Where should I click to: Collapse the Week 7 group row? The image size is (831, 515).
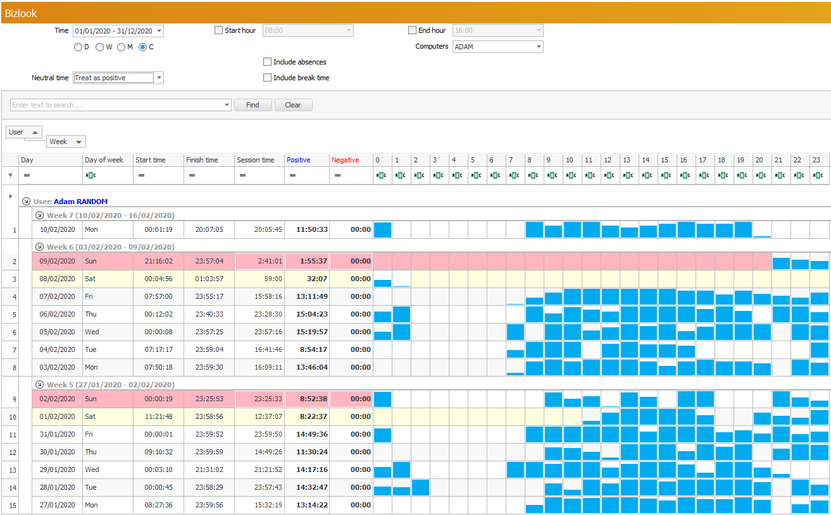pos(40,215)
